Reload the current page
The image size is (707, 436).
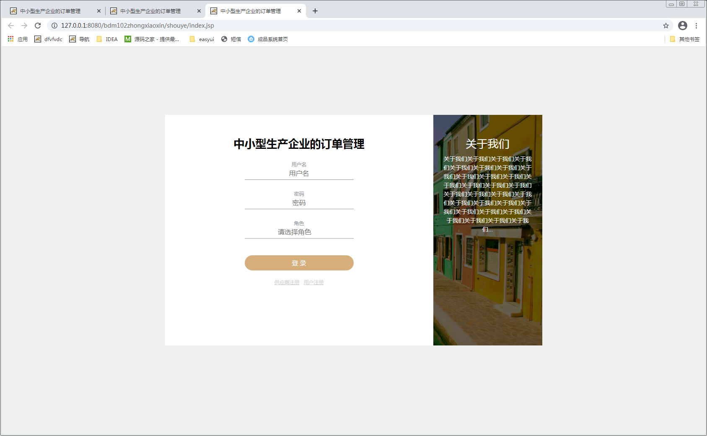38,26
